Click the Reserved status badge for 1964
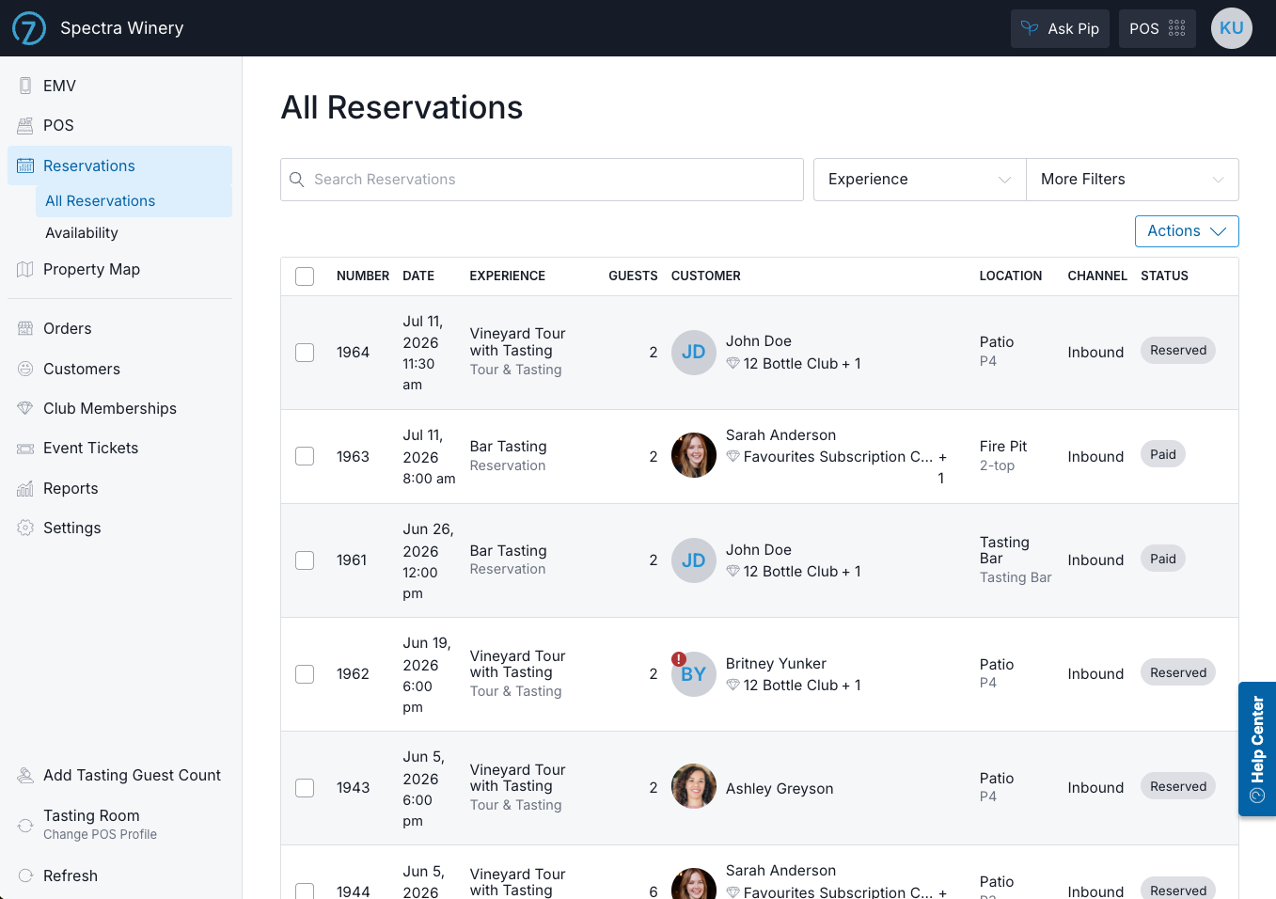The width and height of the screenshot is (1276, 899). pos(1178,351)
